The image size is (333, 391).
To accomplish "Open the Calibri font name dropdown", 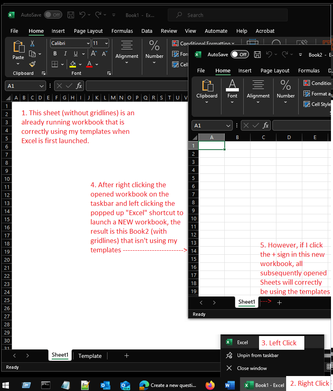I will coord(88,43).
